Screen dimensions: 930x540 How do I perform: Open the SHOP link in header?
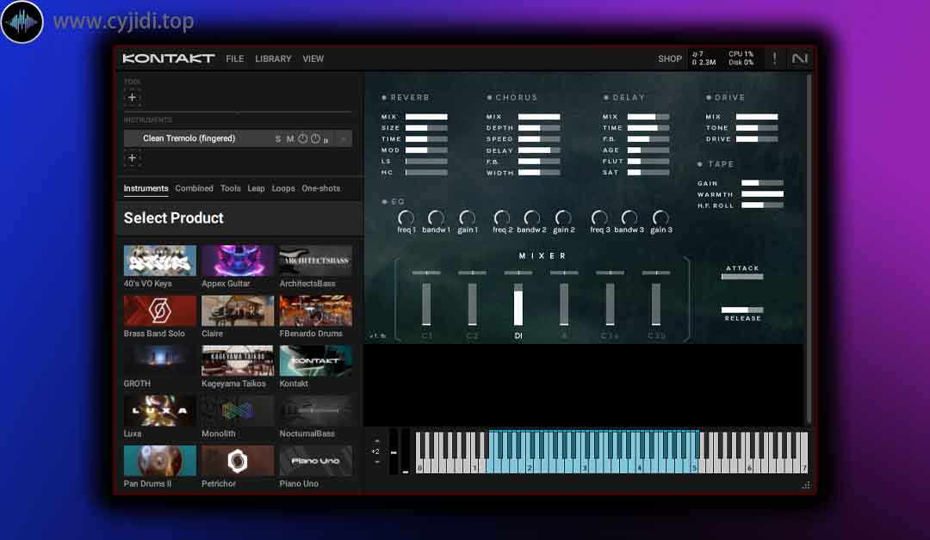click(670, 58)
